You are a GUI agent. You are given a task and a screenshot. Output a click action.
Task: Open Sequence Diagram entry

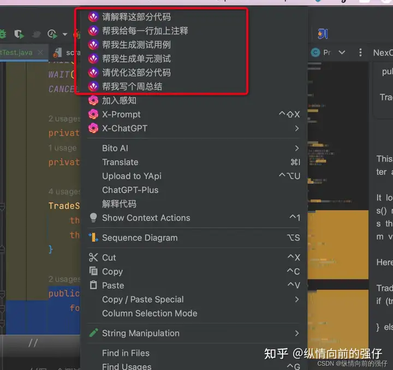point(193,238)
